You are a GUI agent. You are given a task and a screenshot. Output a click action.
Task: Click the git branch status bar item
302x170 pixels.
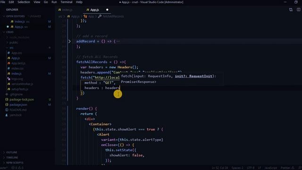click(3, 168)
